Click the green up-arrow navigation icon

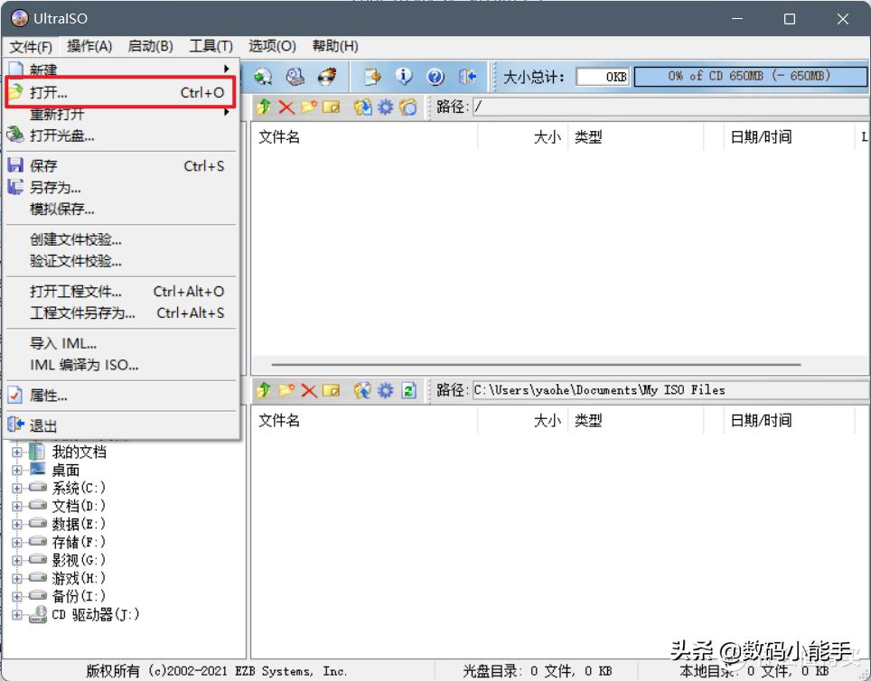pos(263,107)
